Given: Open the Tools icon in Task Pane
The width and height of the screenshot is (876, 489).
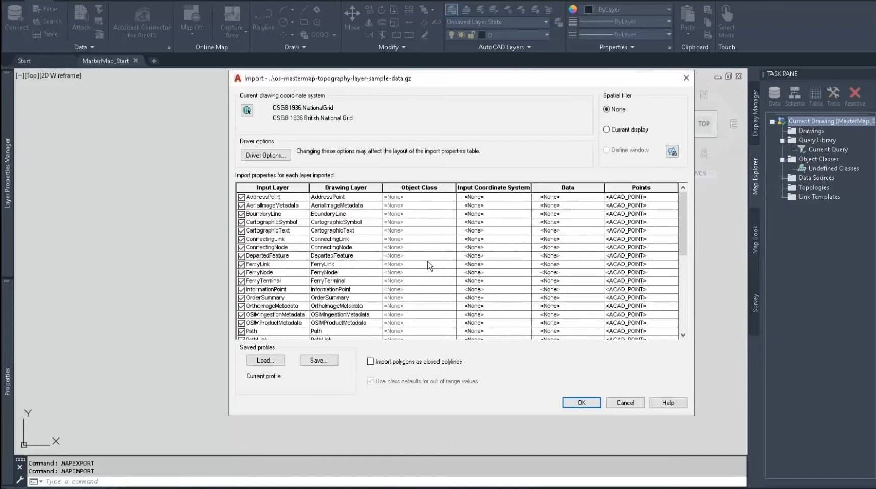Looking at the screenshot, I should (833, 95).
